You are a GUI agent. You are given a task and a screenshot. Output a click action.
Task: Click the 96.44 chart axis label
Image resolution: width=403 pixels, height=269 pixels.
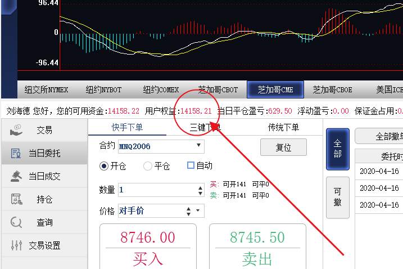48,3
